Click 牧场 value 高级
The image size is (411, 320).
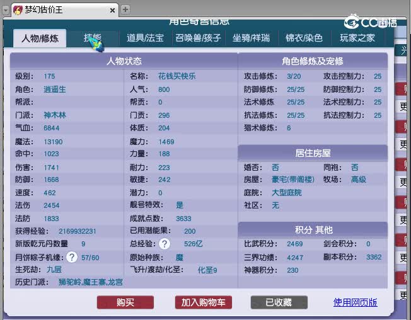pyautogui.click(x=358, y=180)
